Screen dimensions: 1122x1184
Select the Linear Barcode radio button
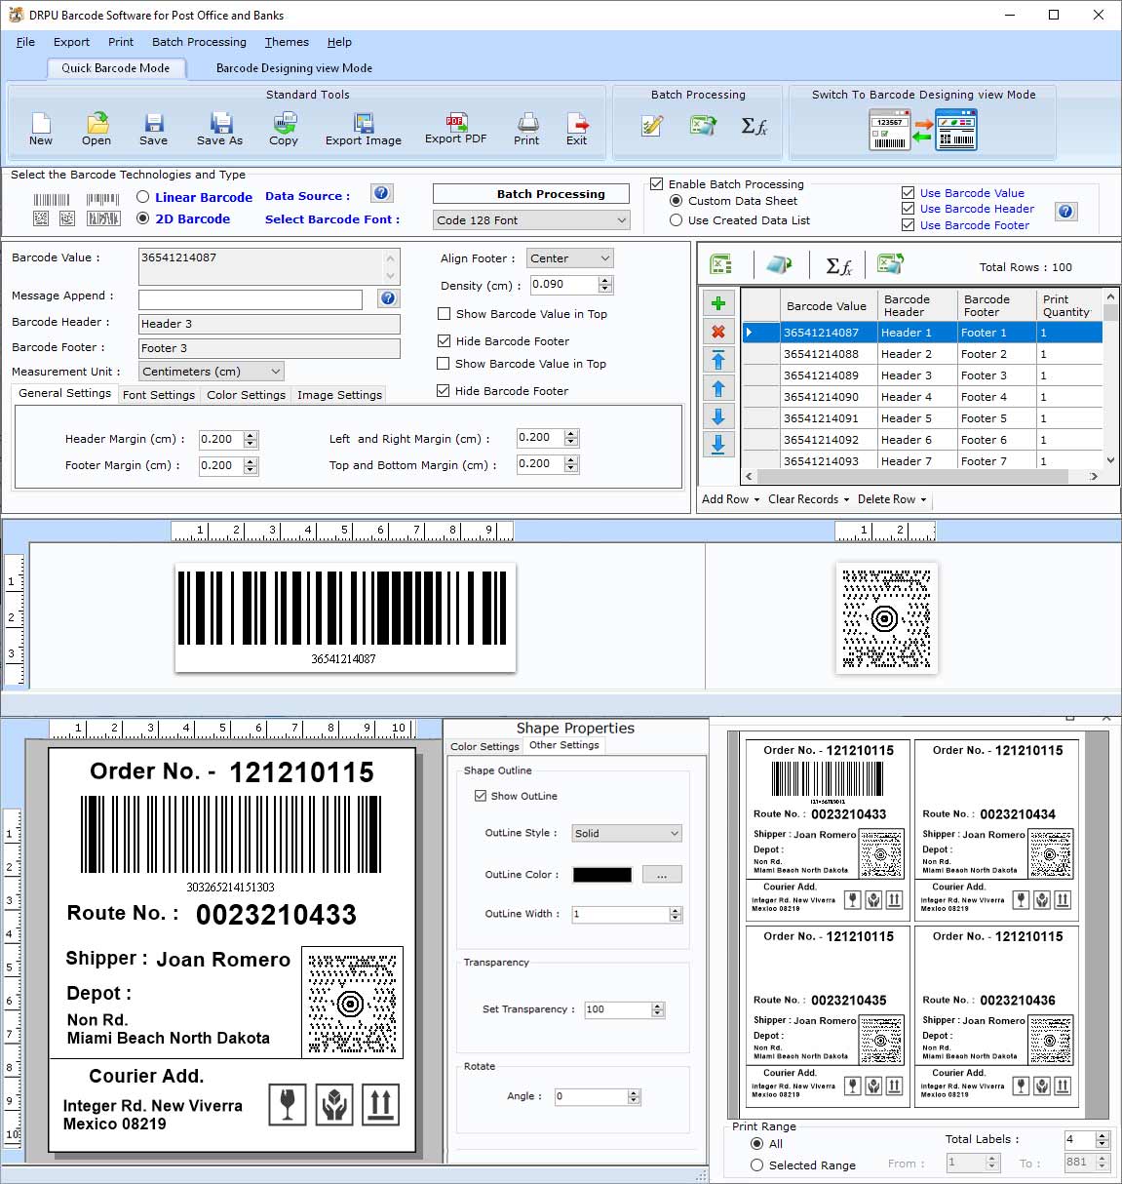[142, 197]
